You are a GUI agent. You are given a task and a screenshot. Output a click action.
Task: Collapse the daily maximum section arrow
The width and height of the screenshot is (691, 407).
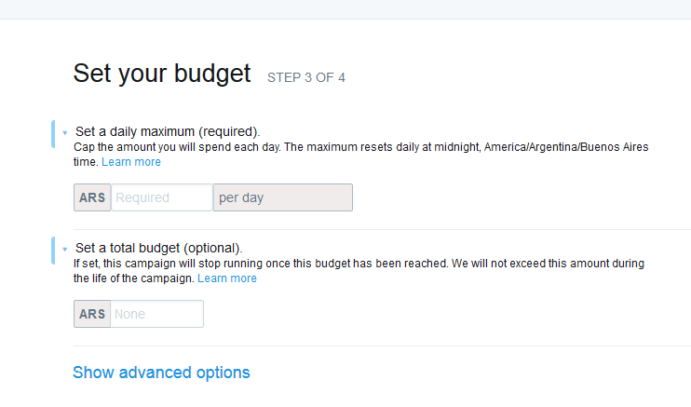(64, 133)
